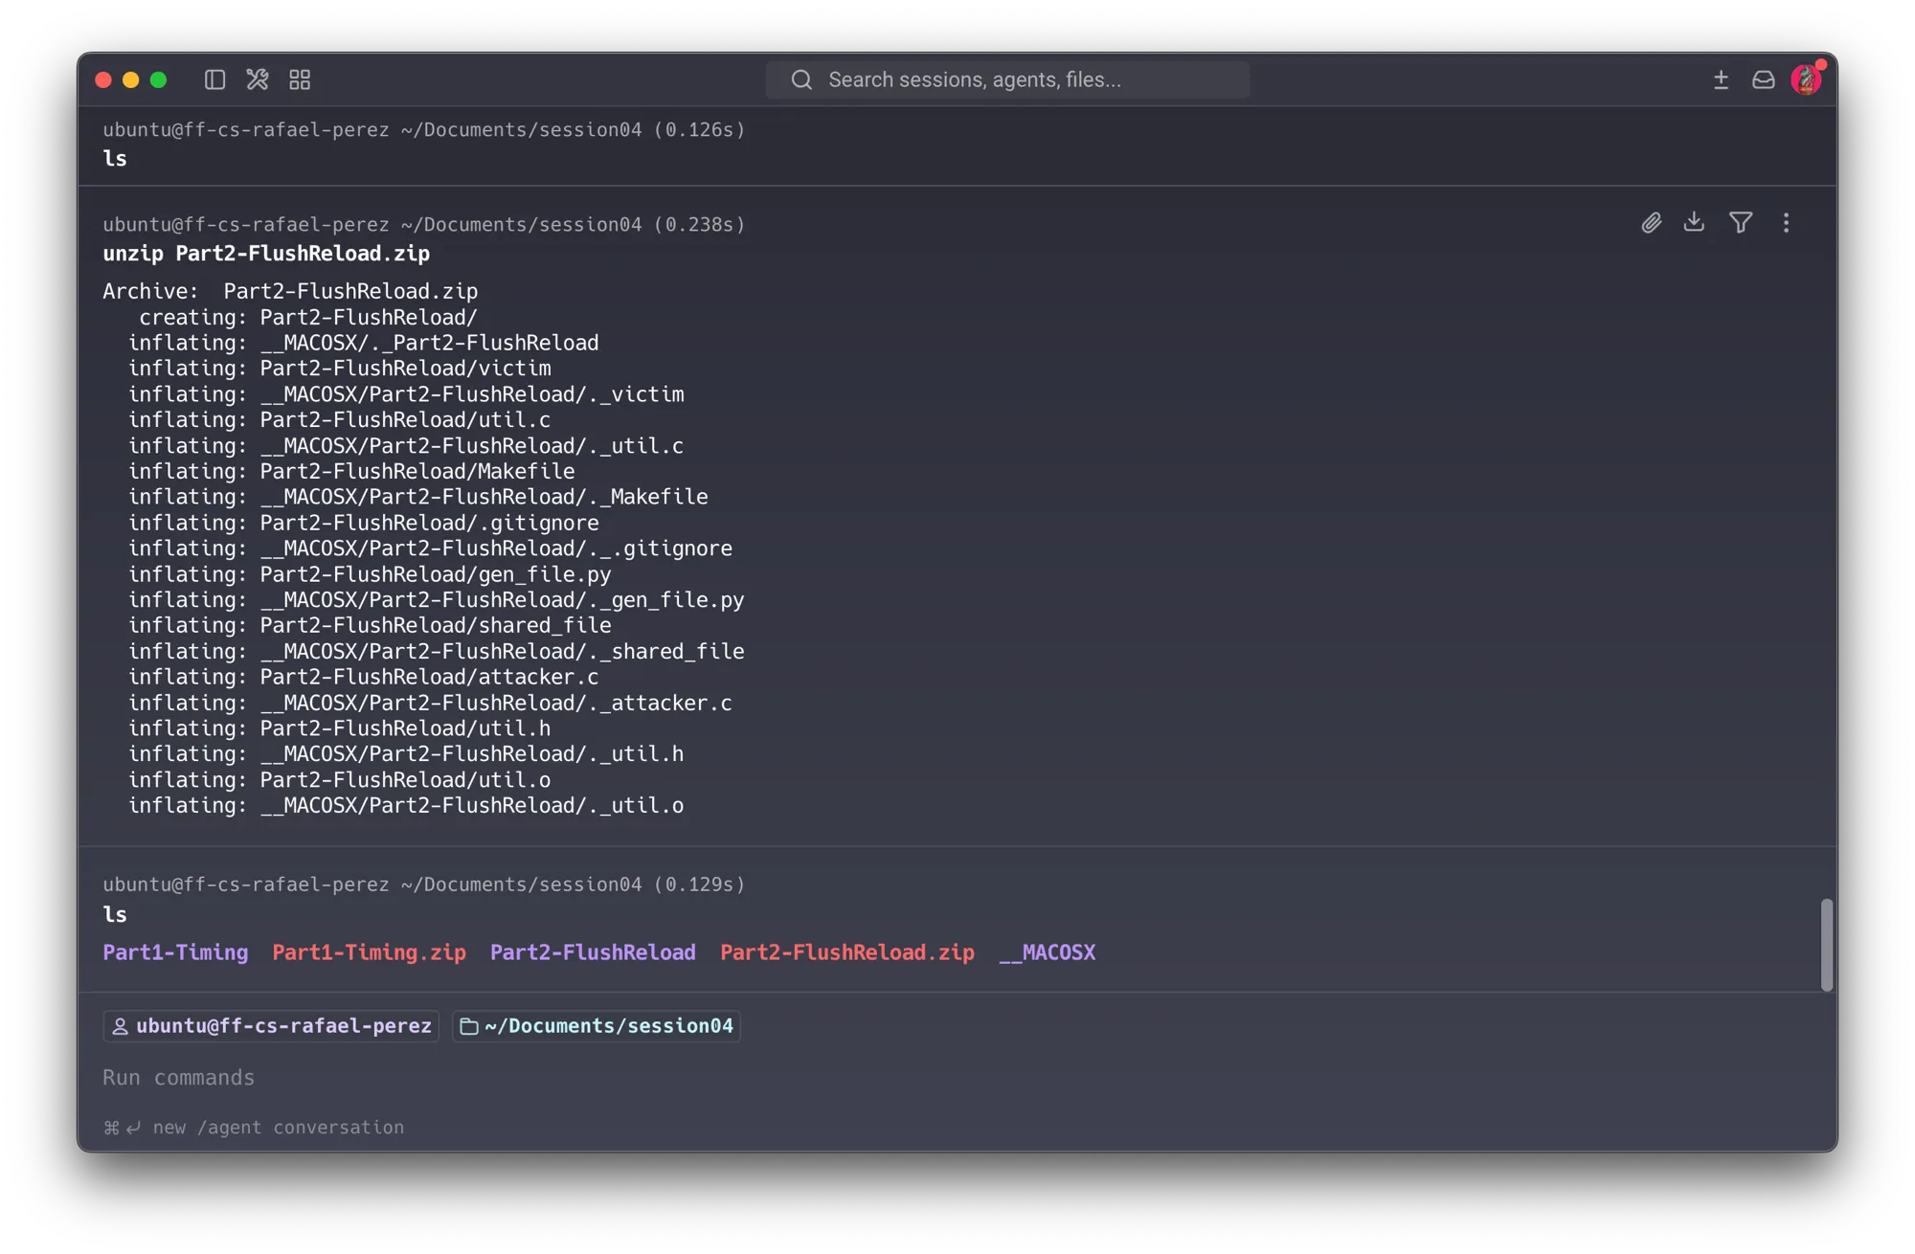Click Part1-Timing.zip in ls output

click(x=369, y=952)
